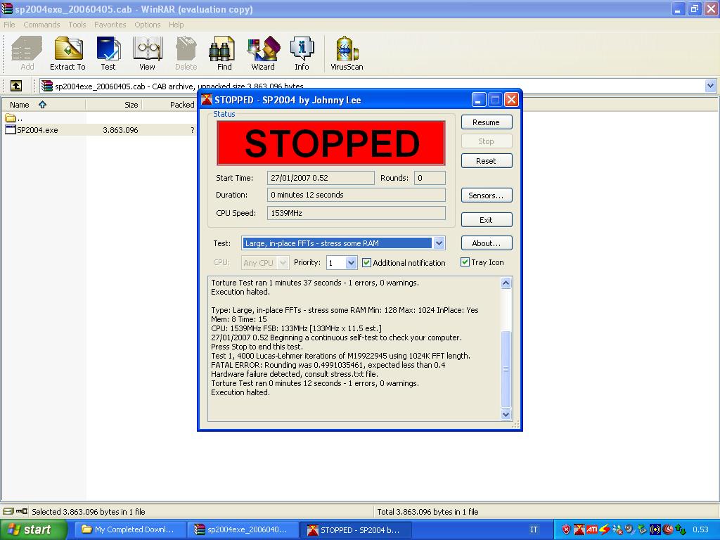720x540 pixels.
Task: Click the CPU Speed field
Action: click(356, 213)
